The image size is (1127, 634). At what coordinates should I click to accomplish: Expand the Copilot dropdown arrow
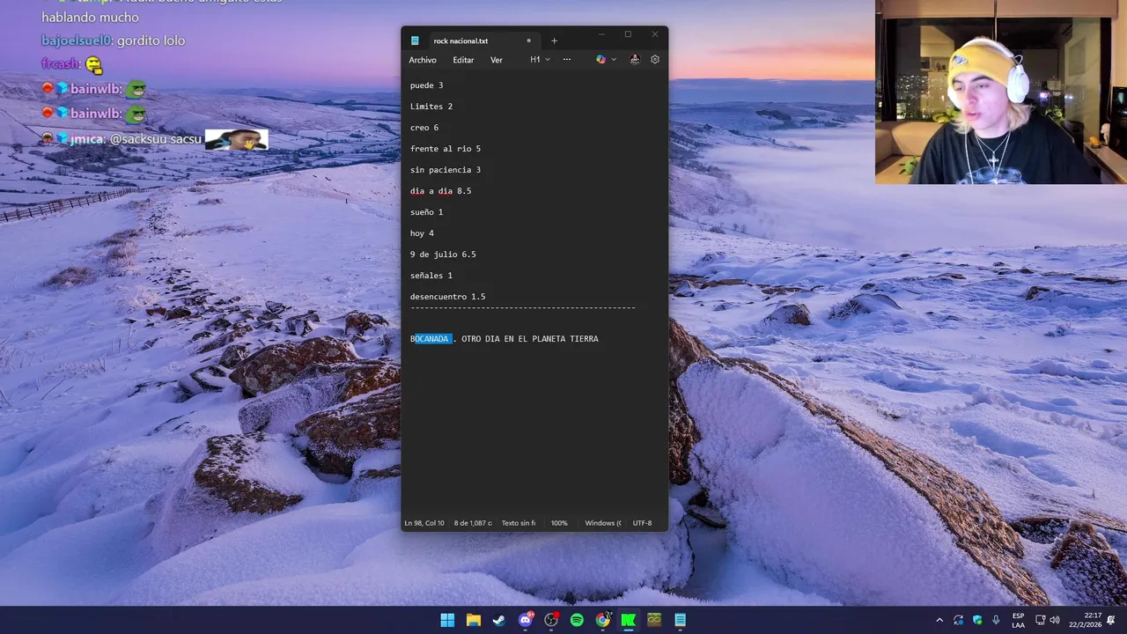point(614,60)
